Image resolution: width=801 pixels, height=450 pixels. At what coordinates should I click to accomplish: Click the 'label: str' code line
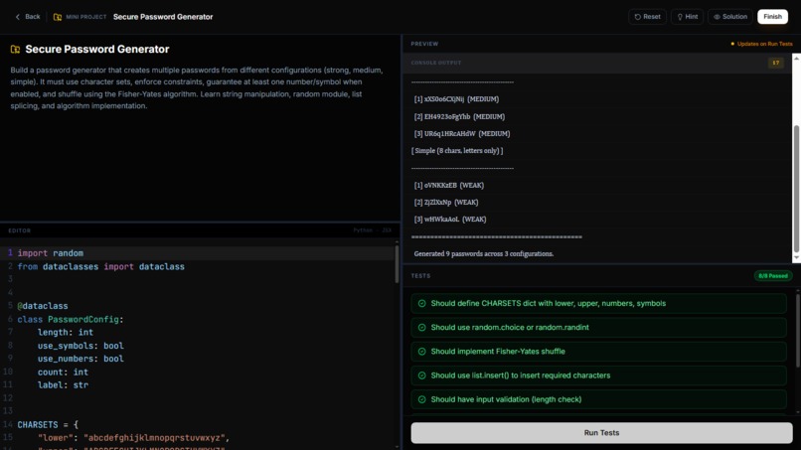(x=63, y=385)
